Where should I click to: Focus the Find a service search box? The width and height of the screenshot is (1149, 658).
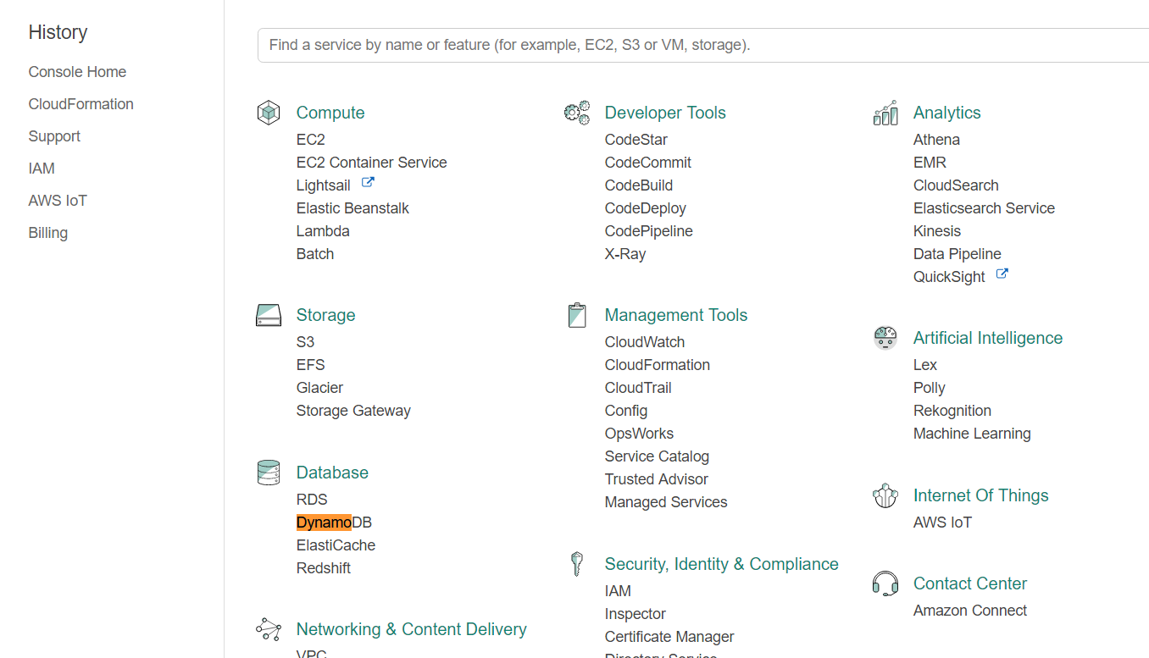(x=703, y=45)
